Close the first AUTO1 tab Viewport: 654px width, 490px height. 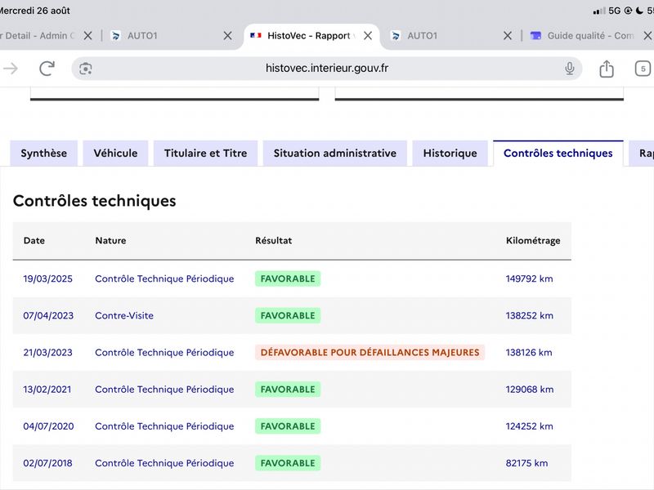pyautogui.click(x=227, y=36)
